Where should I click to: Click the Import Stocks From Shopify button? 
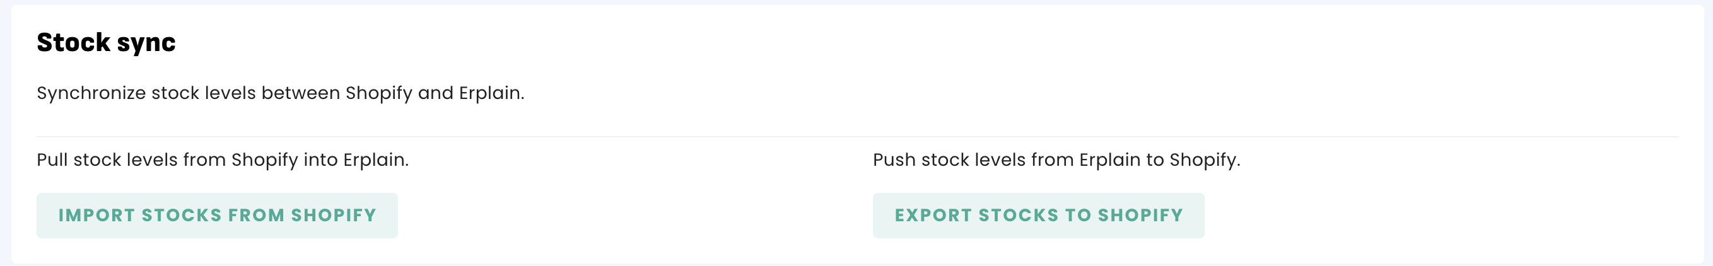coord(217,216)
